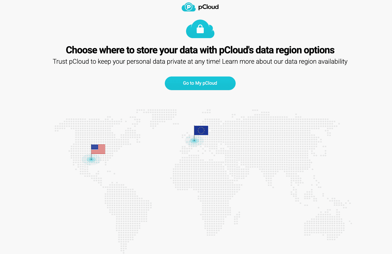
Task: Click the cloud with padlock icon
Action: coord(200,29)
